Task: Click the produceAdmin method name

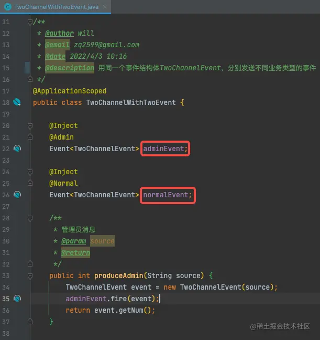Action: (119, 275)
